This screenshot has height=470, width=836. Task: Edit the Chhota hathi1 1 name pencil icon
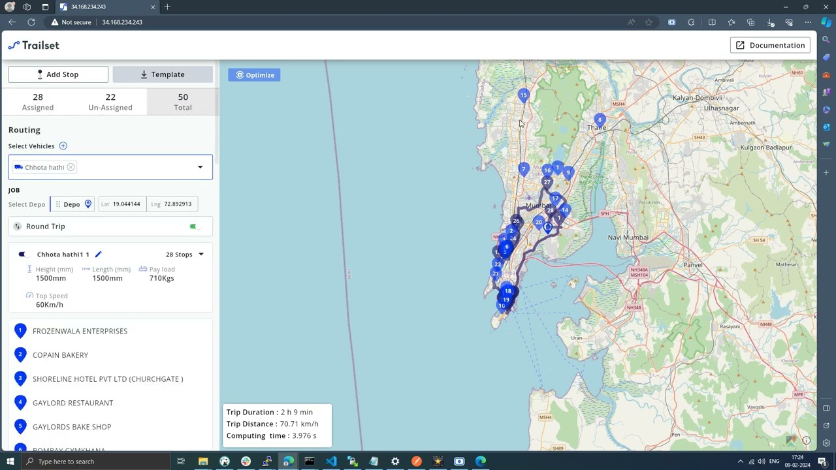pyautogui.click(x=99, y=255)
